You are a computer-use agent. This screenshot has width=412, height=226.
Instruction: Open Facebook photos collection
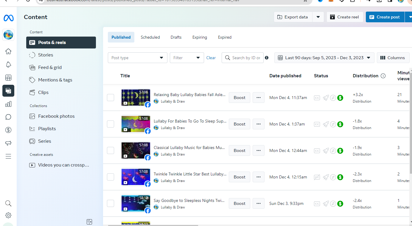pyautogui.click(x=61, y=116)
